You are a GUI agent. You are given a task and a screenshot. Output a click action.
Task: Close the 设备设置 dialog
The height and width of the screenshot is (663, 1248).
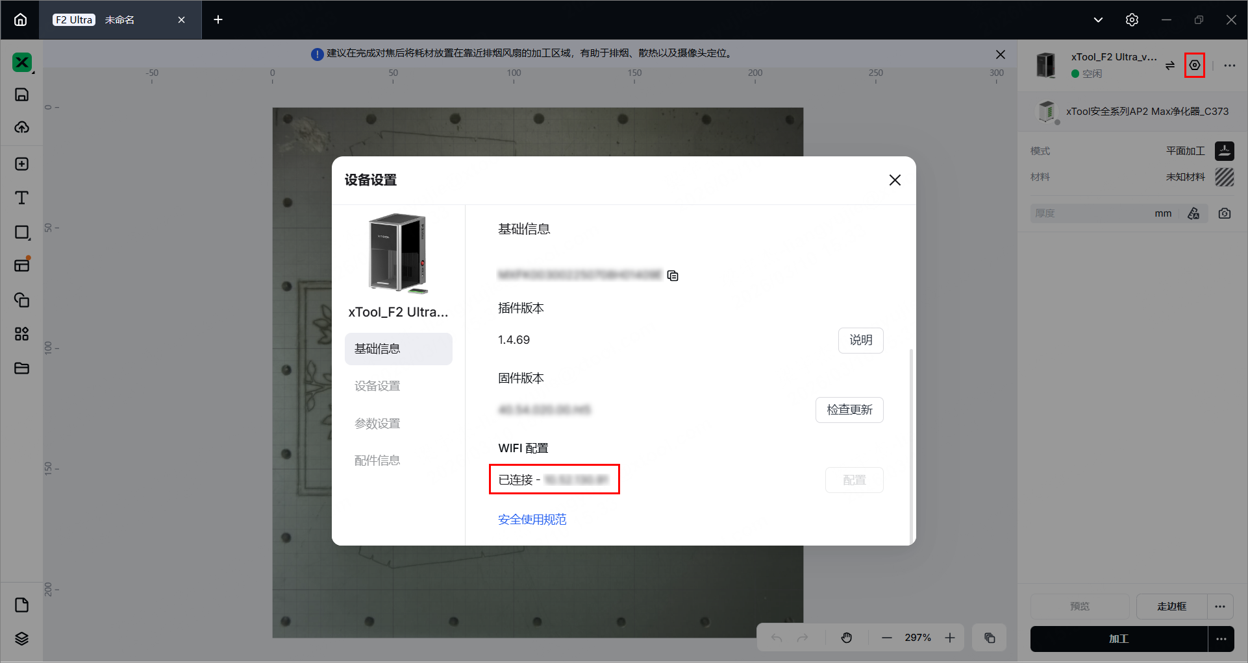point(895,180)
